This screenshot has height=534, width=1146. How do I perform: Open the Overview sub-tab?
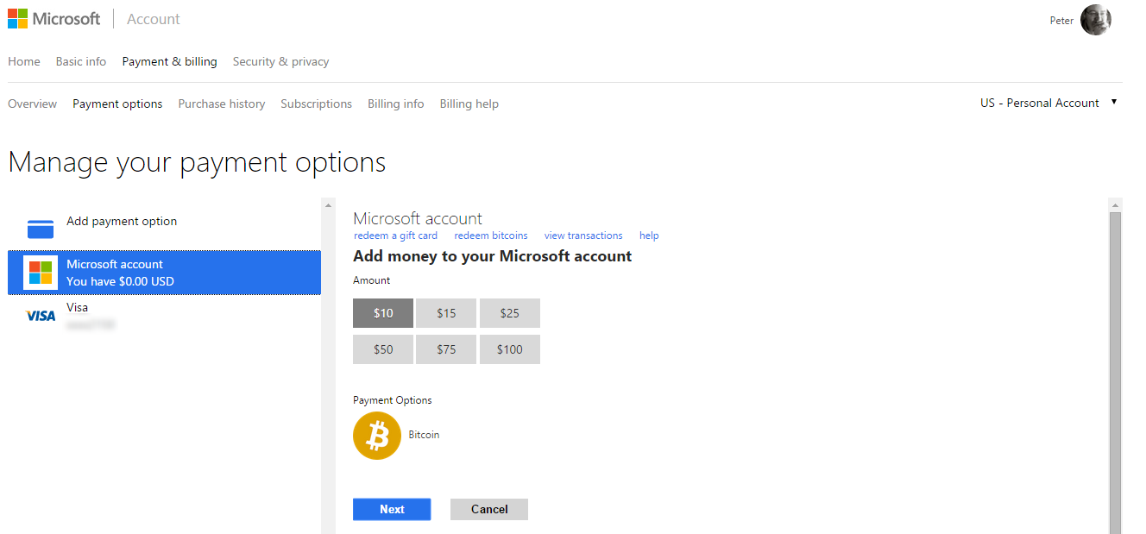(x=33, y=104)
